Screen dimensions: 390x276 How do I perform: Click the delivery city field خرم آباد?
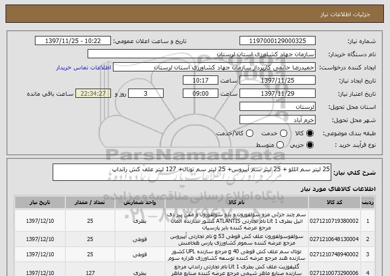(278, 120)
